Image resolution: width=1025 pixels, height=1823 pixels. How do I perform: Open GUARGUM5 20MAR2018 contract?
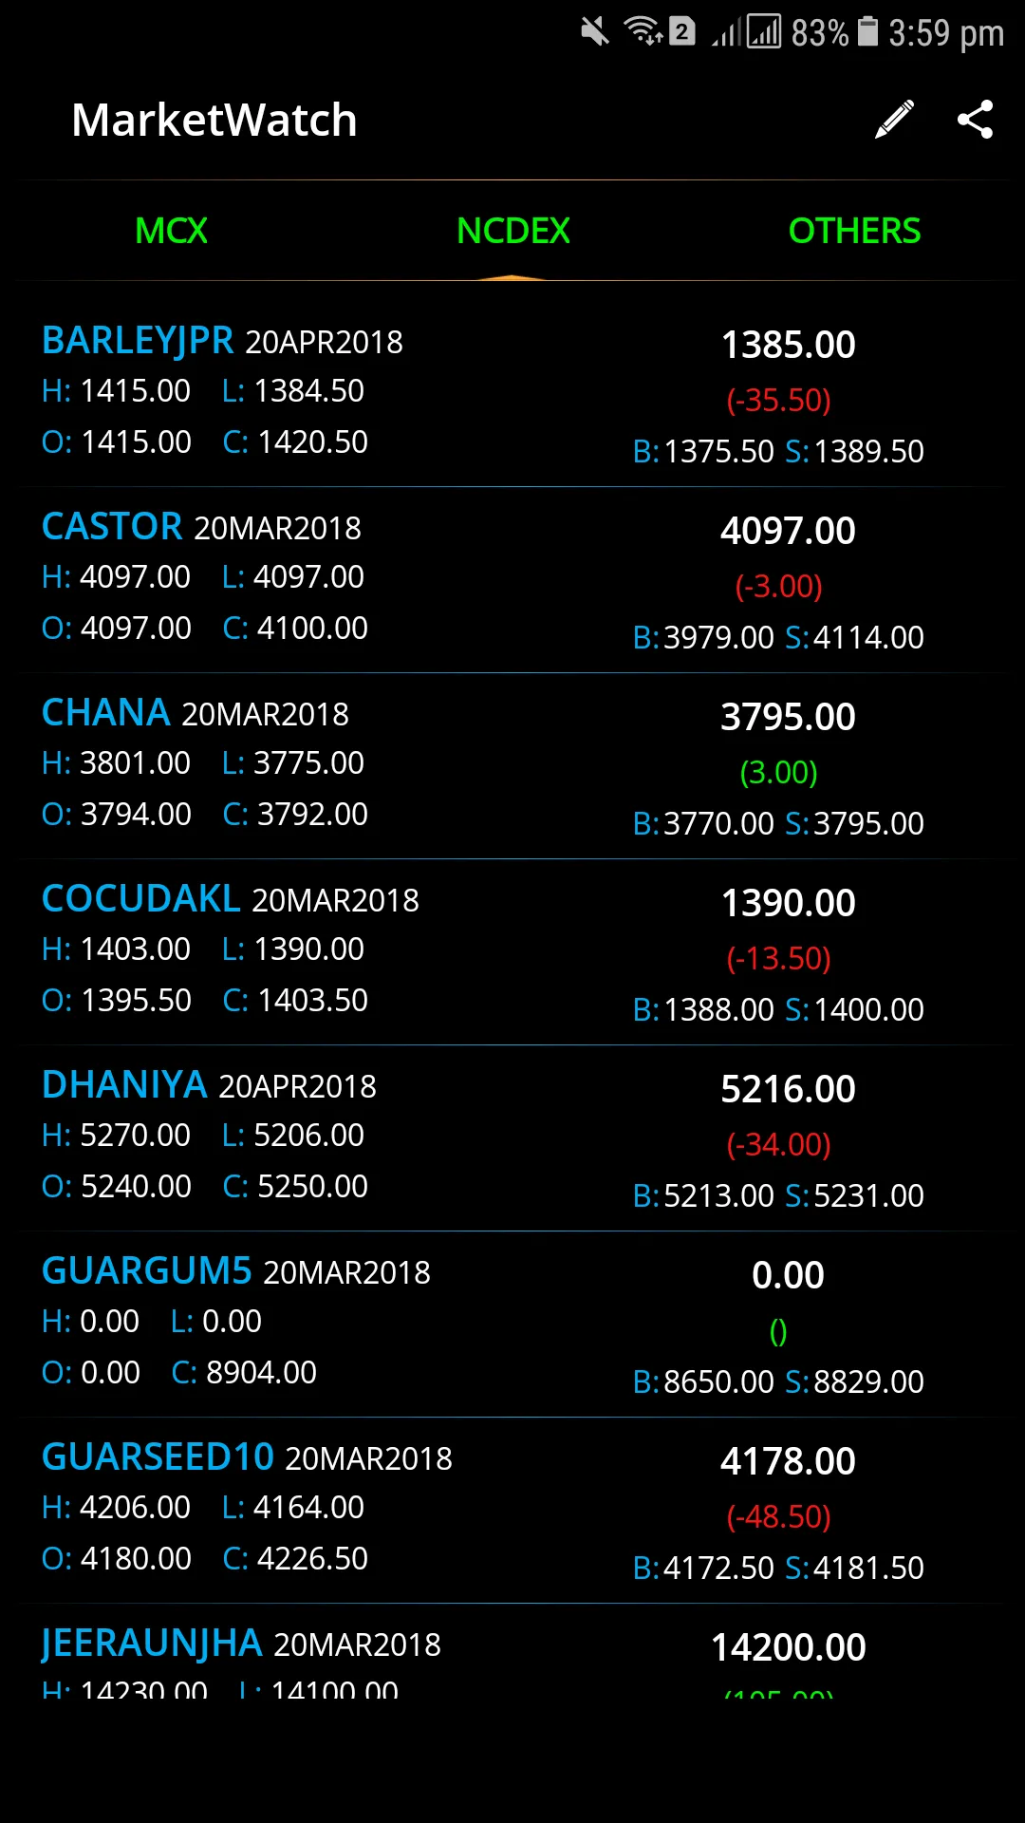tap(235, 1271)
